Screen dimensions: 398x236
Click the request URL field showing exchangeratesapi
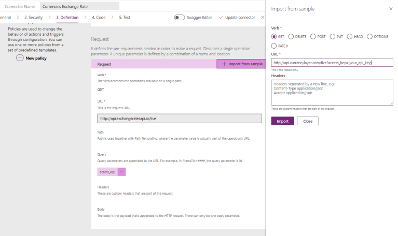coord(180,119)
